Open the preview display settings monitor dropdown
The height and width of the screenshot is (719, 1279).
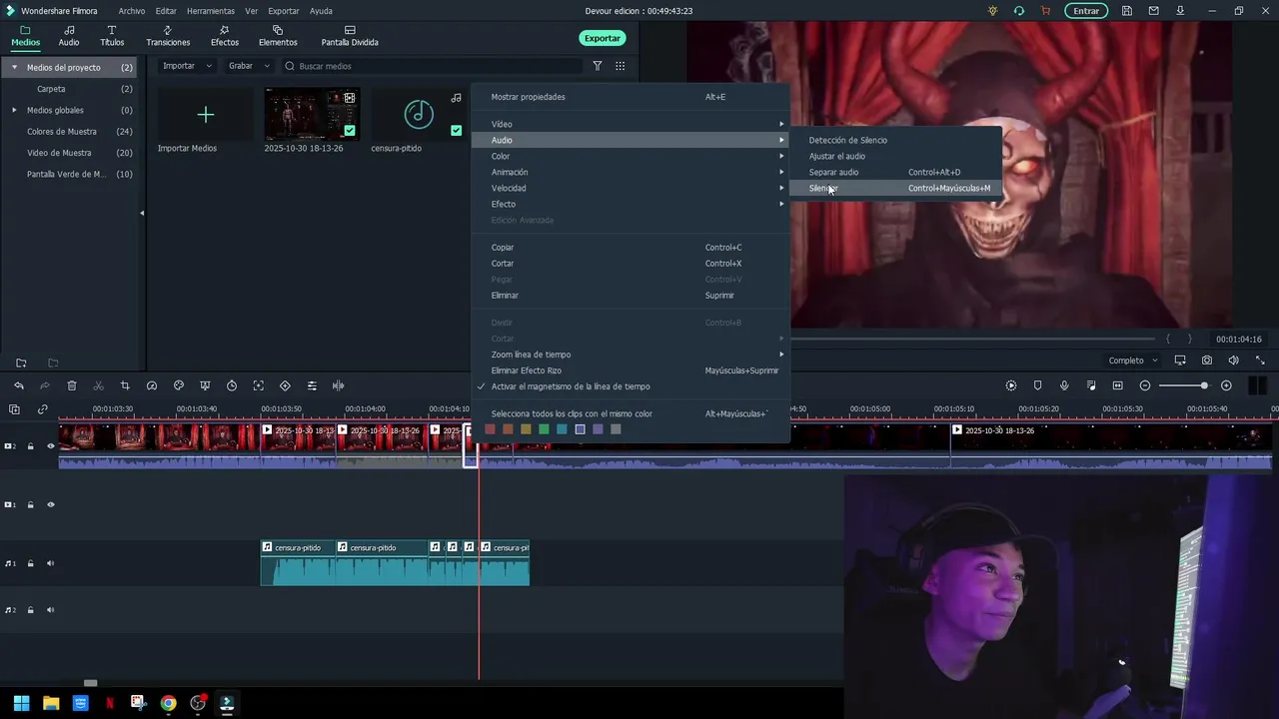[x=1180, y=360]
